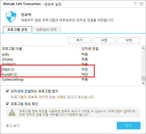The width and height of the screenshot is (146, 134).
Task: Select the chrome program row
Action: point(71,59)
